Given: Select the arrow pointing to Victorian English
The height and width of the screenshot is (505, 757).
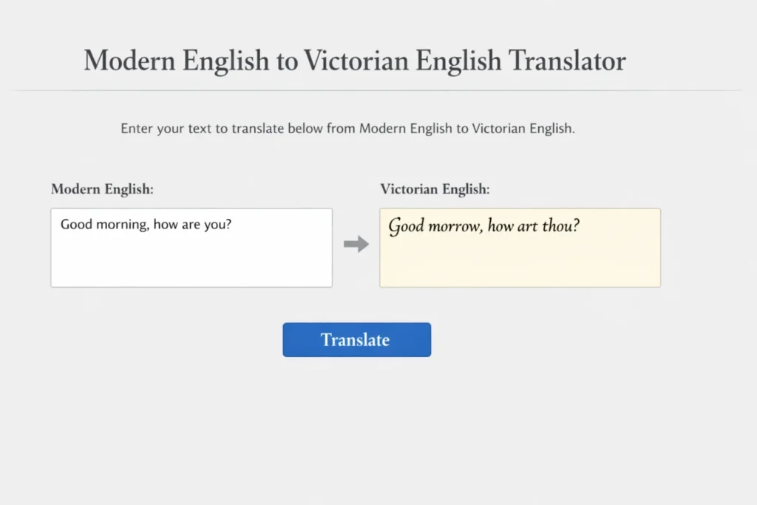Looking at the screenshot, I should coord(356,244).
